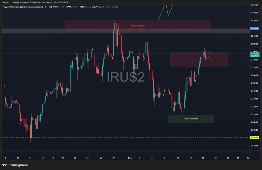Image resolution: width=262 pixels, height=170 pixels.
Task: Click the 2830,00 price scale label
Action: [254, 20]
